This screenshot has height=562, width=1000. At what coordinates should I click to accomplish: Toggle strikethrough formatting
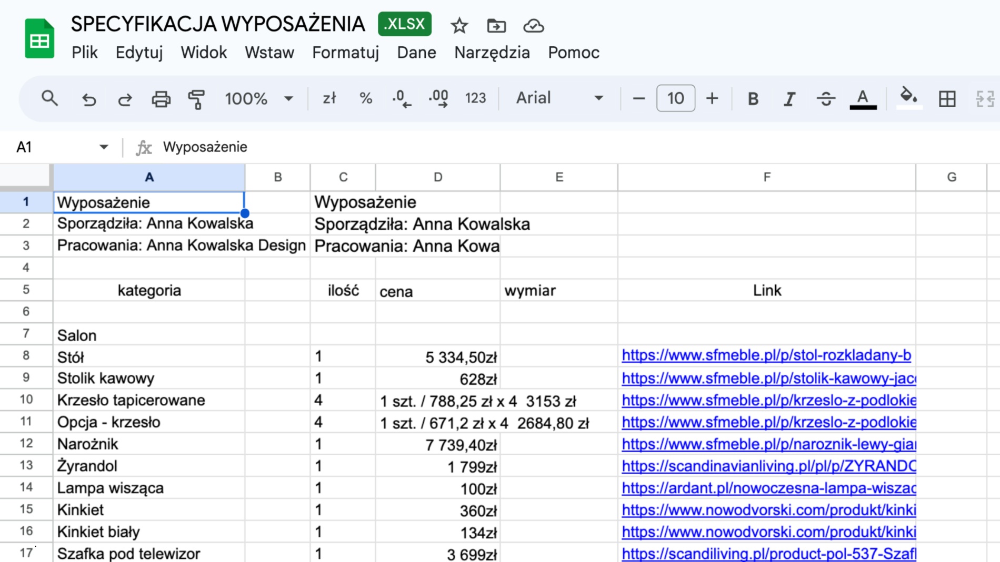pos(825,98)
